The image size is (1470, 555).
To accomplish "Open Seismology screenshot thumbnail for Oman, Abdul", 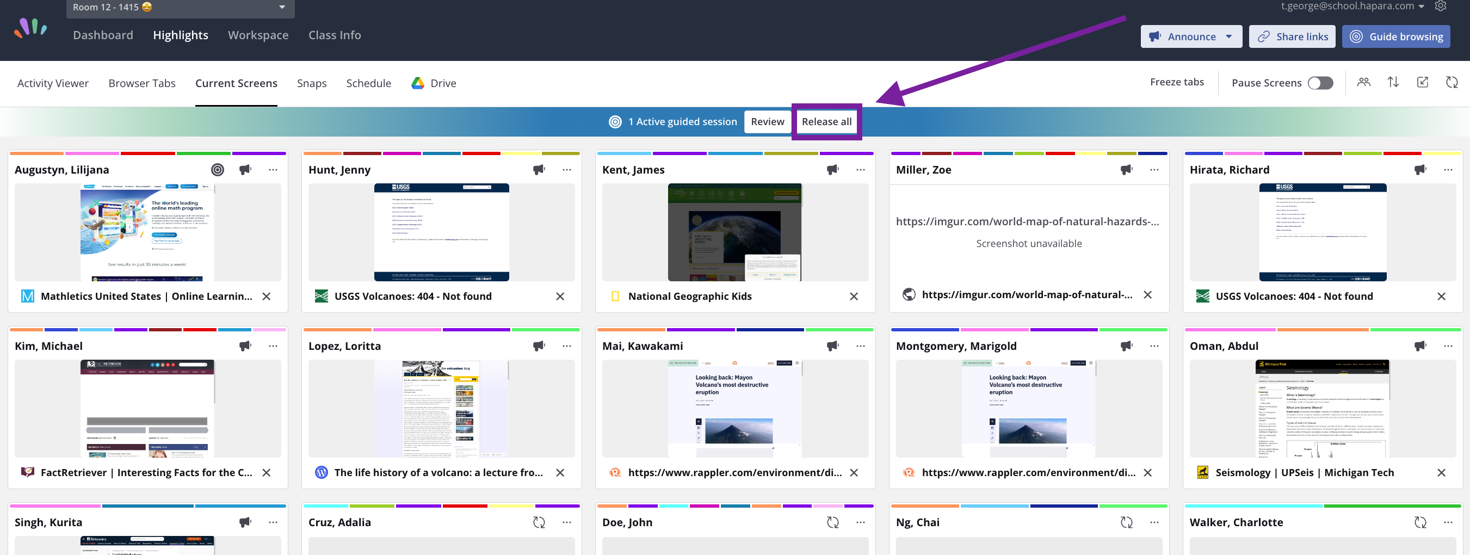I will tap(1323, 409).
